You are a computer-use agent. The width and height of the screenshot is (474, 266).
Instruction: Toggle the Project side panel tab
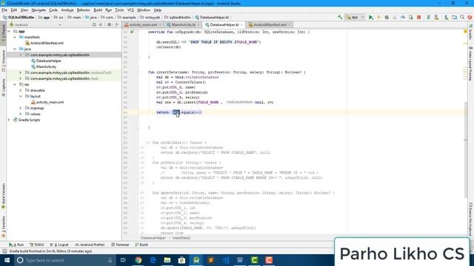[x=3, y=33]
